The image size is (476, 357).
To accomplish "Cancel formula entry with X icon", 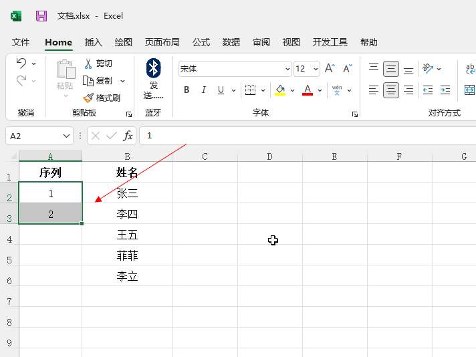I will pyautogui.click(x=96, y=136).
